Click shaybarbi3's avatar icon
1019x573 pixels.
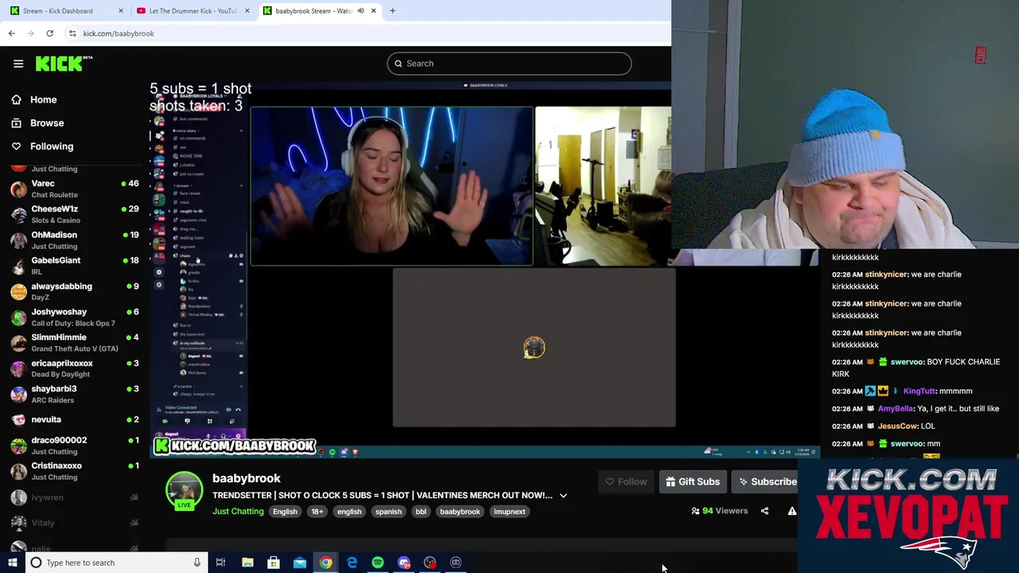(x=18, y=394)
